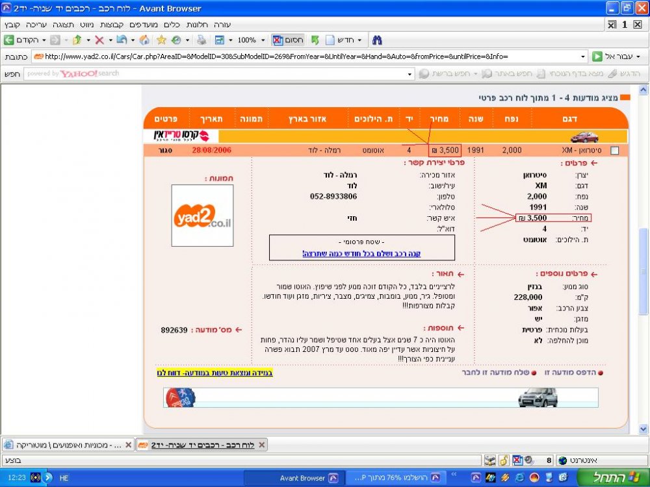The height and width of the screenshot is (487, 650).
Task: Click the Windows התחל Start button
Action: click(x=613, y=477)
